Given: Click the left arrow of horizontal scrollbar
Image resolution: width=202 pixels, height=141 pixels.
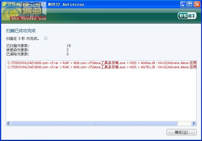Looking at the screenshot, I should point(8,123).
